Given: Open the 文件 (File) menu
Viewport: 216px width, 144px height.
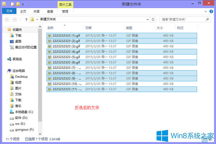Looking at the screenshot, I should (x=9, y=11).
